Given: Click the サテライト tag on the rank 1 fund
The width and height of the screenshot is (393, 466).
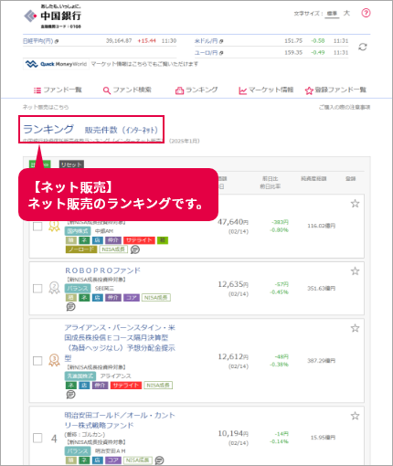Looking at the screenshot, I should 139,240.
